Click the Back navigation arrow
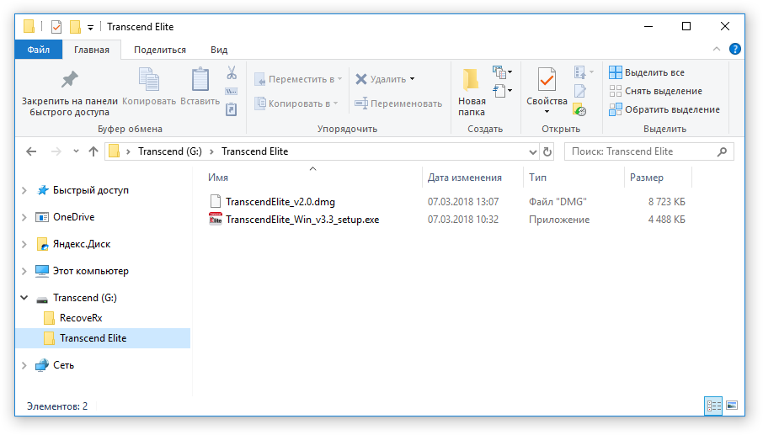Viewport: 763px width, 435px height. tap(31, 151)
